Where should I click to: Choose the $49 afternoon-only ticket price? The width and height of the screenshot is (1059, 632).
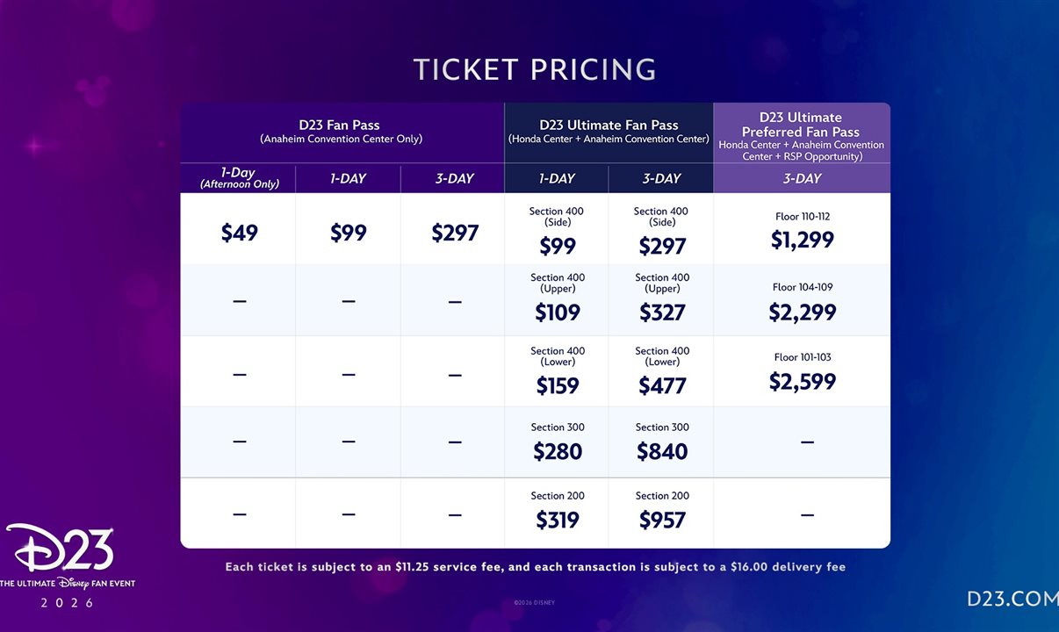[x=239, y=233]
